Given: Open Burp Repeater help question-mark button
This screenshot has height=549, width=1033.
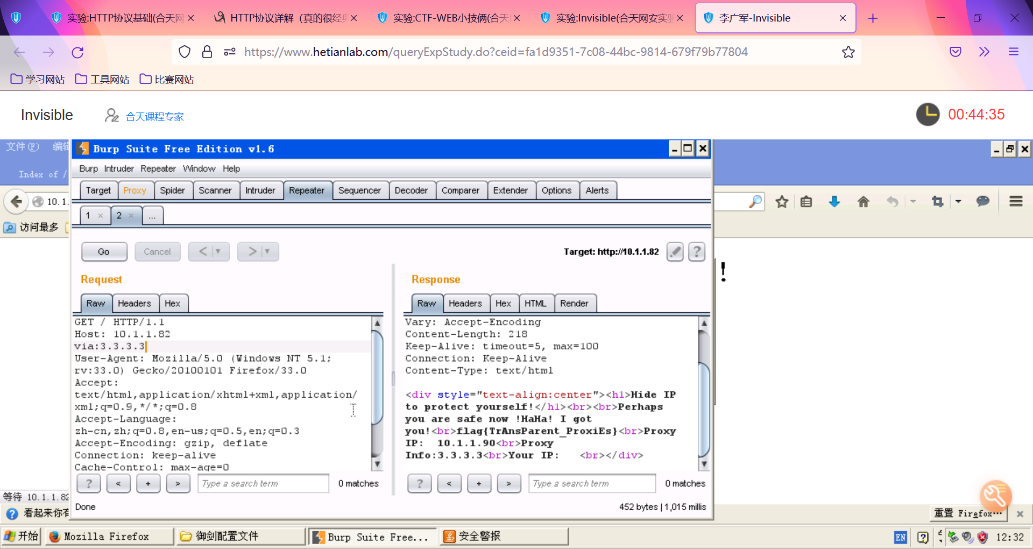Looking at the screenshot, I should tap(697, 251).
